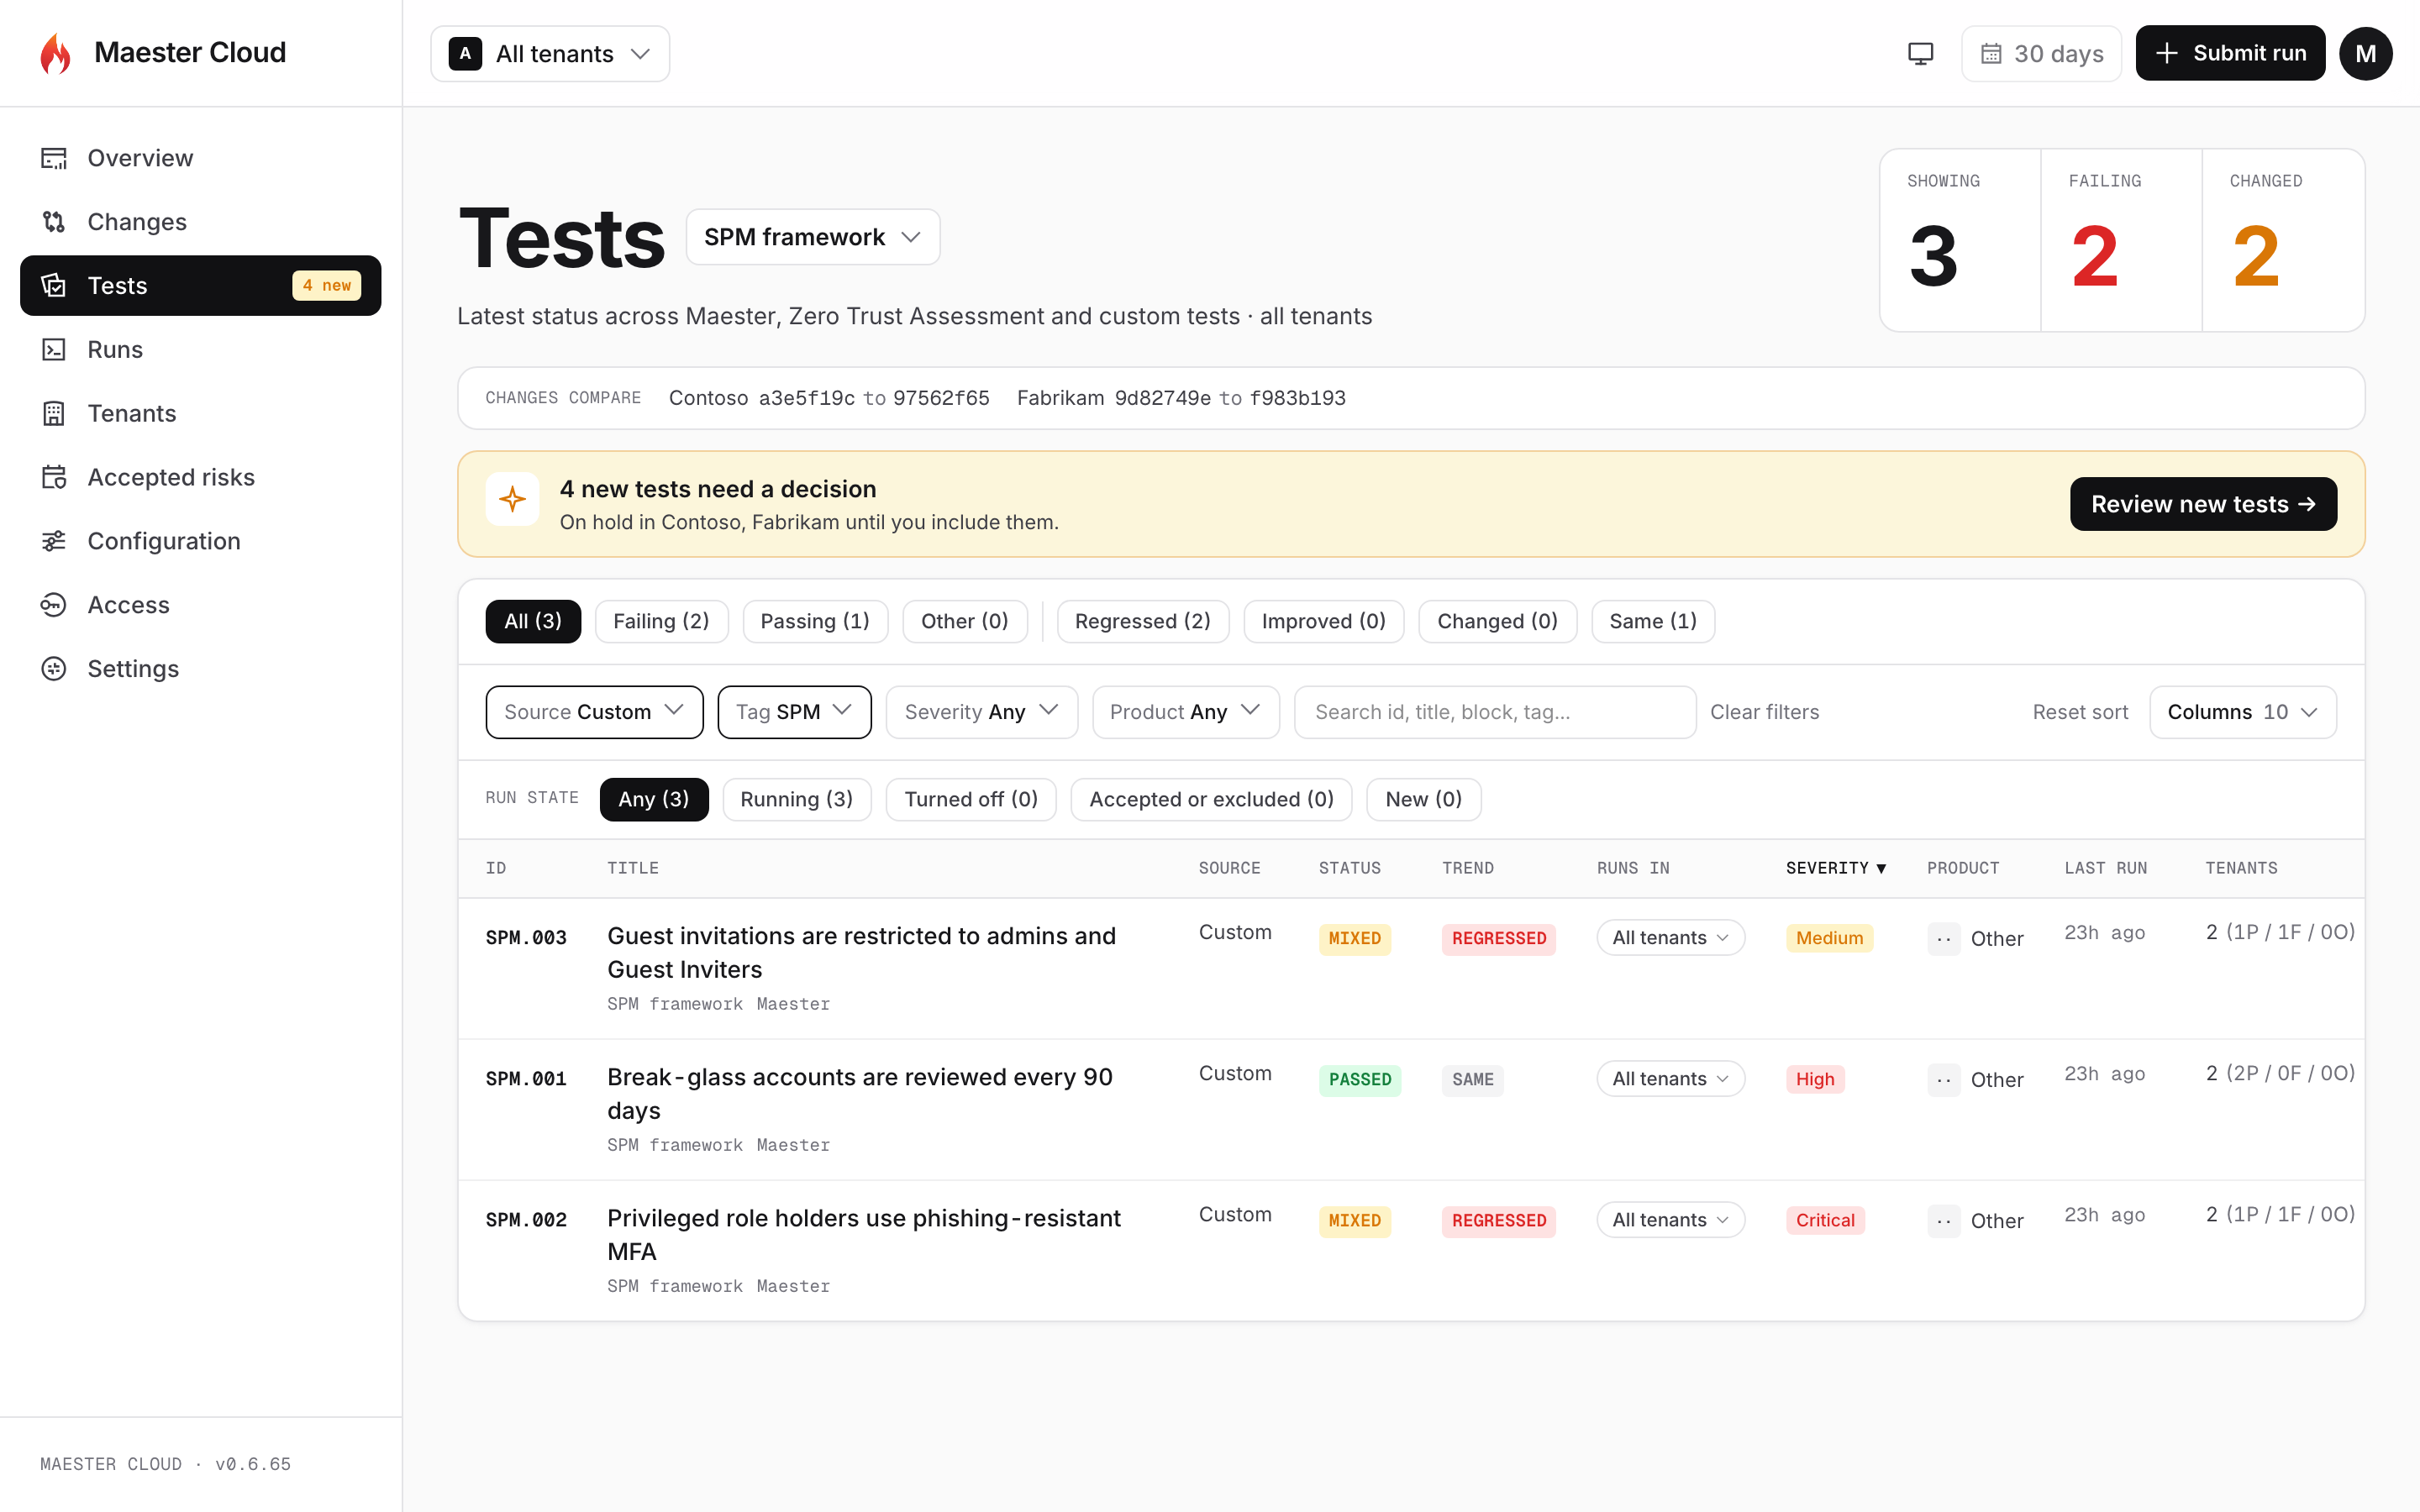The height and width of the screenshot is (1512, 2420).
Task: Open the Columns 10 dropdown
Action: pos(2242,712)
